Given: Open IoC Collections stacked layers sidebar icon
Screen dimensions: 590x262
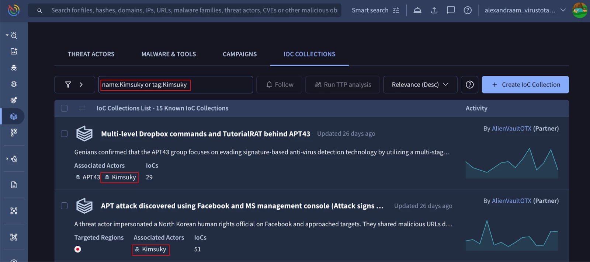Looking at the screenshot, I should point(14,116).
